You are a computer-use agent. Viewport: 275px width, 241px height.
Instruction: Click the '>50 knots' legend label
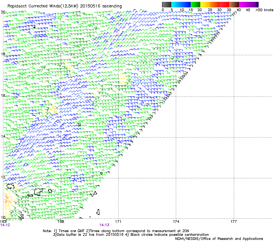(264, 10)
